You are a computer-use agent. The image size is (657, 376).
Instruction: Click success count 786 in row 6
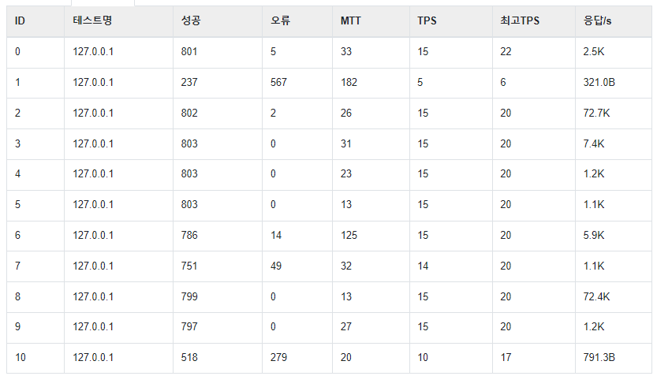tap(189, 236)
